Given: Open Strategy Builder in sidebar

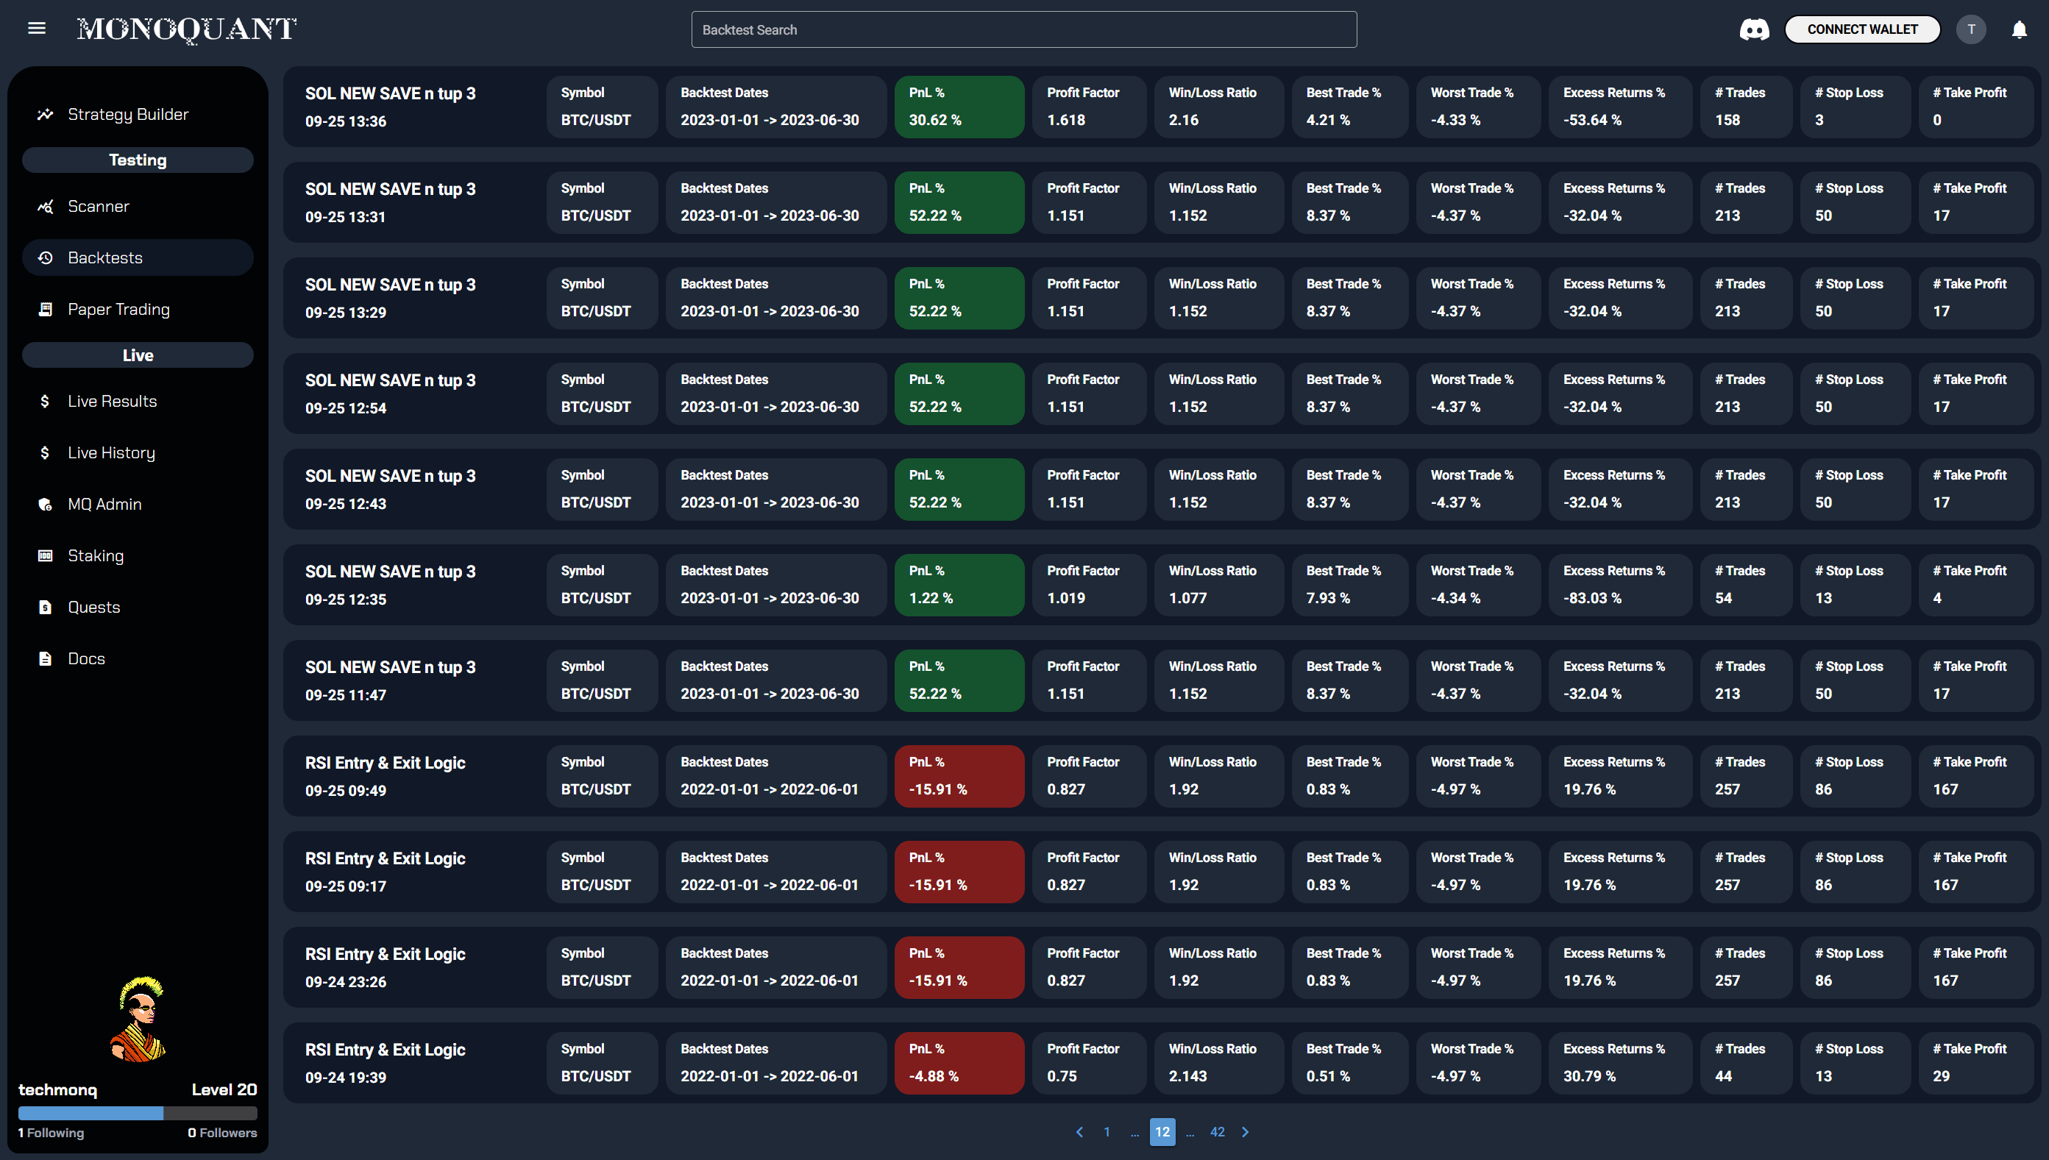Looking at the screenshot, I should 138,114.
